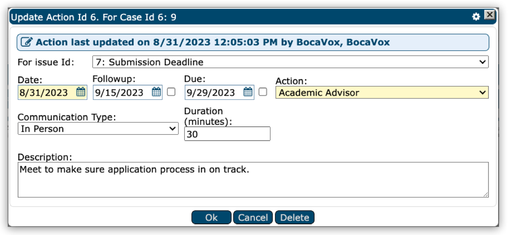Open the Action dropdown showing Academic Advisor
Viewport: 508px width, 235px height.
[x=382, y=93]
